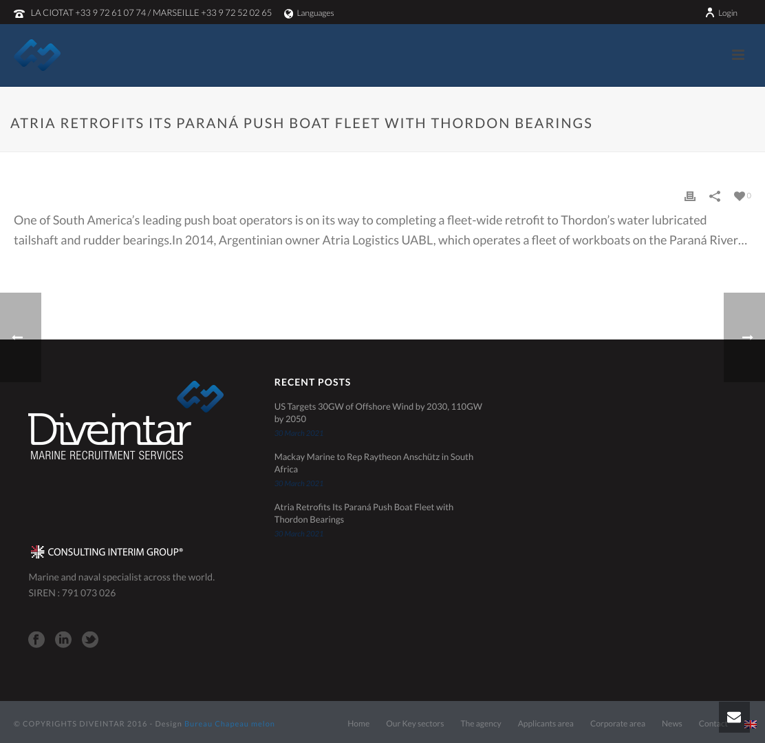Open Mackay Marine Raytheon Anschütz post
The height and width of the screenshot is (743, 765).
[374, 463]
